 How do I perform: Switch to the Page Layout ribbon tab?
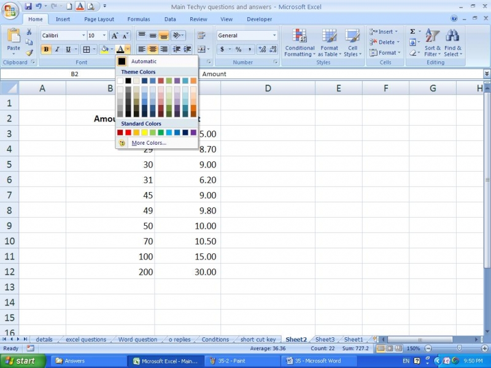click(99, 19)
